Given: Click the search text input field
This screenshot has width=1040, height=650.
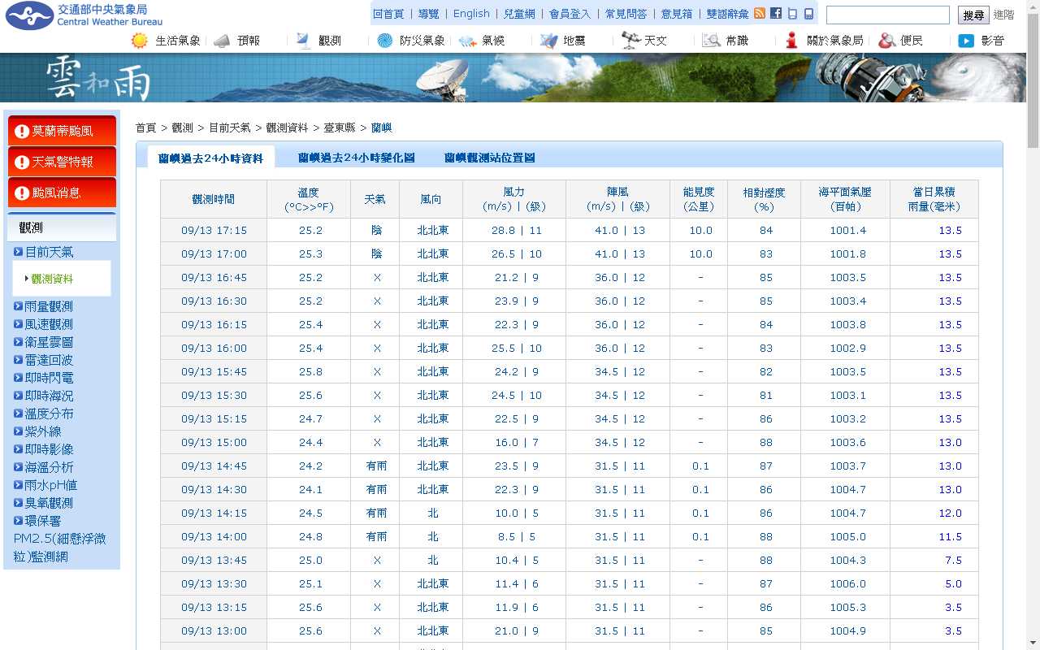Looking at the screenshot, I should point(887,15).
